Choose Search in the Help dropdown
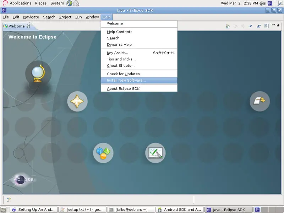Image resolution: width=284 pixels, height=213 pixels. tap(139, 38)
